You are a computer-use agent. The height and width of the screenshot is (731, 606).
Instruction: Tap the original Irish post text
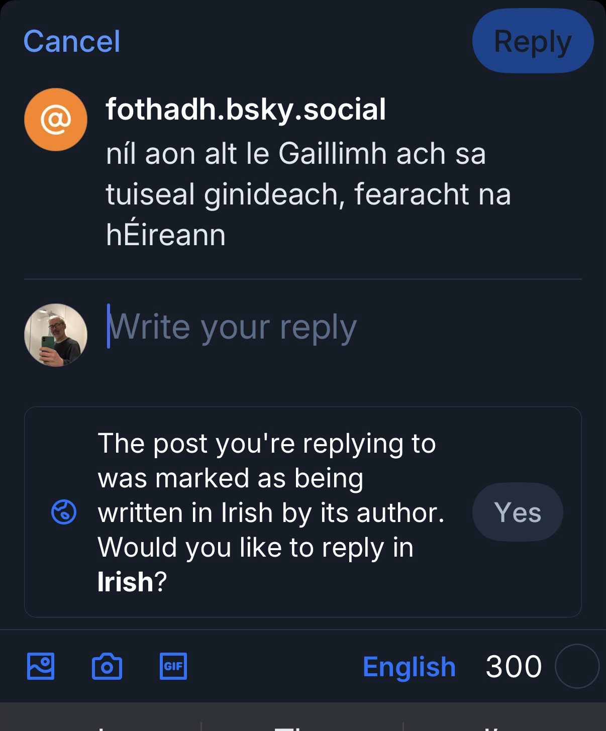(x=308, y=194)
